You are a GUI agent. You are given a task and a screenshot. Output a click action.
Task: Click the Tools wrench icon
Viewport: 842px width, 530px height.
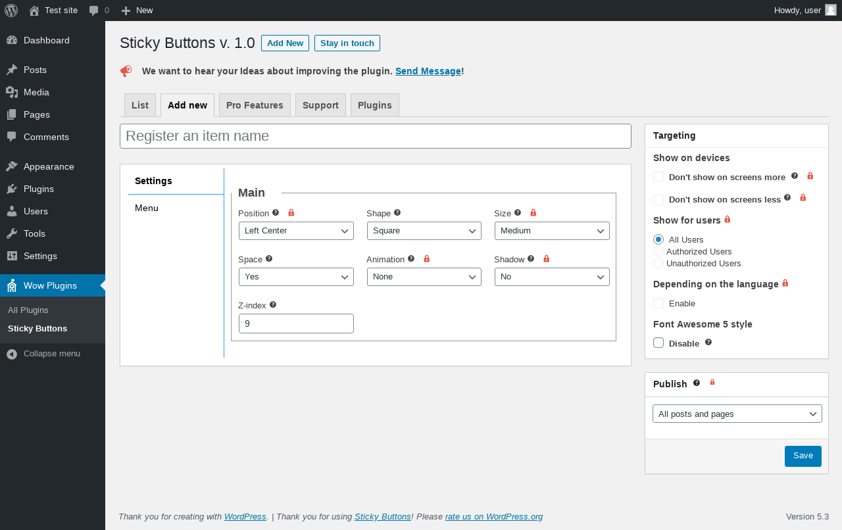pos(12,233)
